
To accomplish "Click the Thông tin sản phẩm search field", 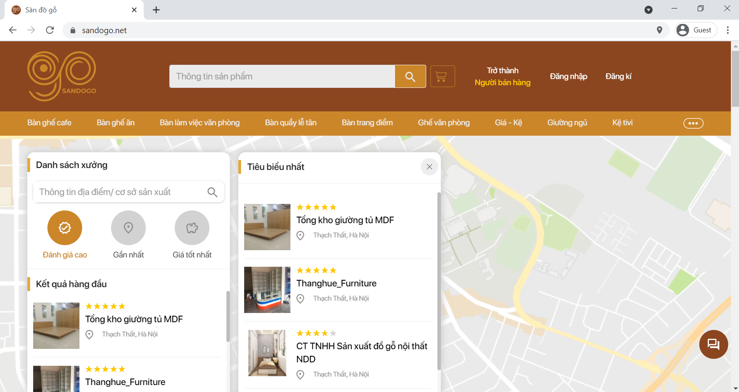I will pyautogui.click(x=282, y=76).
